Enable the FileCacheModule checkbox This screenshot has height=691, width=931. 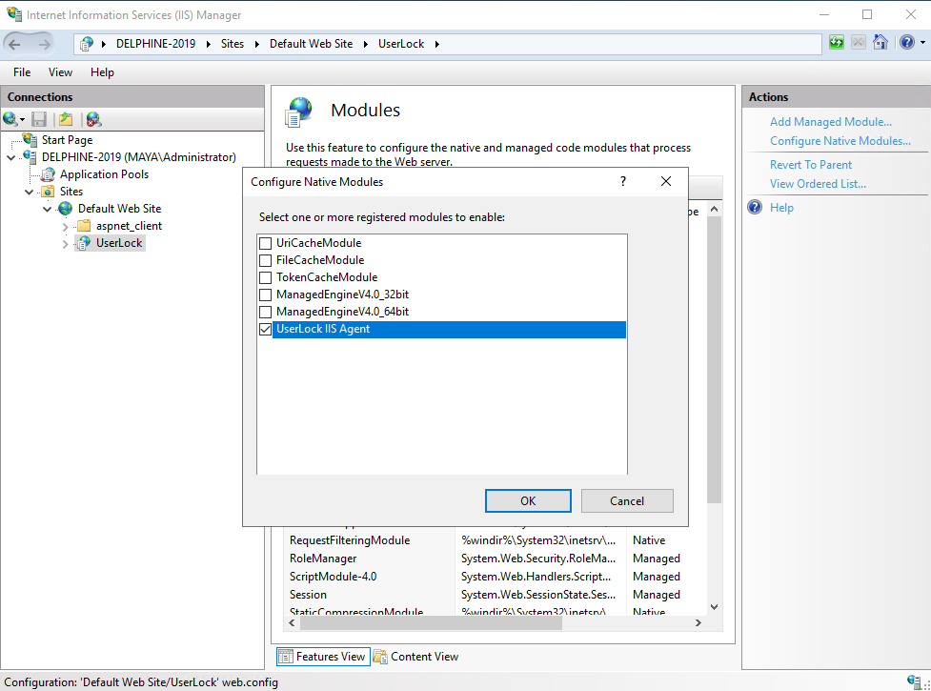[x=266, y=260]
